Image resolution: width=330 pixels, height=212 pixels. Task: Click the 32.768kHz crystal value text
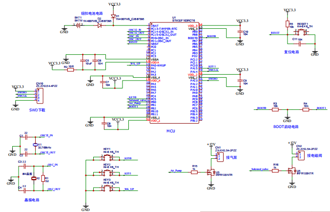[44, 148]
